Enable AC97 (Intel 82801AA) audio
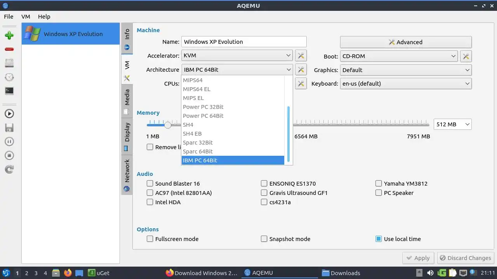Image resolution: width=497 pixels, height=279 pixels. [150, 193]
